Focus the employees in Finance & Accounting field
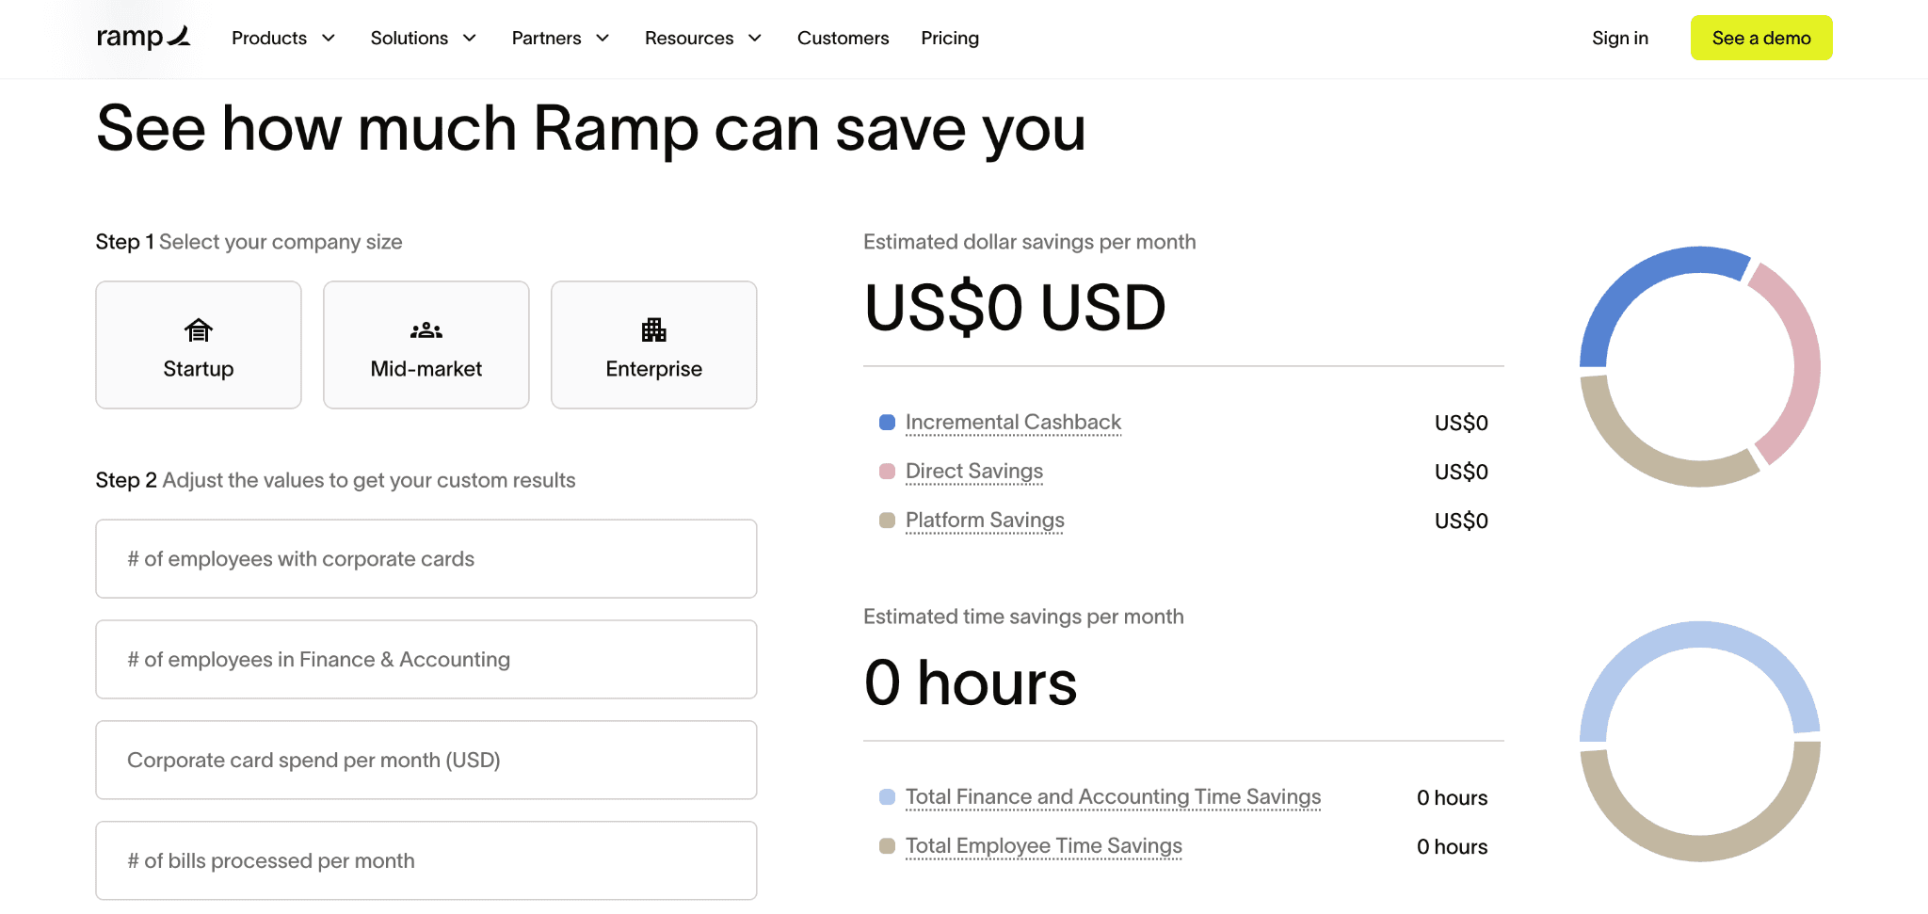The width and height of the screenshot is (1928, 914). pyautogui.click(x=426, y=660)
